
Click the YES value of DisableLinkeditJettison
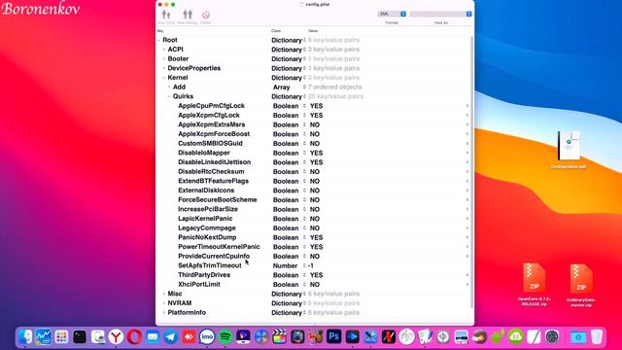(x=316, y=162)
